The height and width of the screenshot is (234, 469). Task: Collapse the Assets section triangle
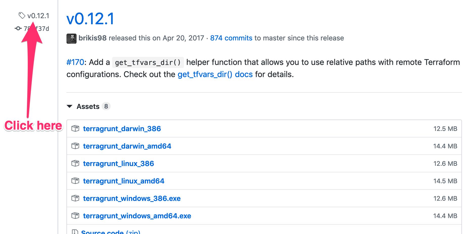(x=70, y=106)
